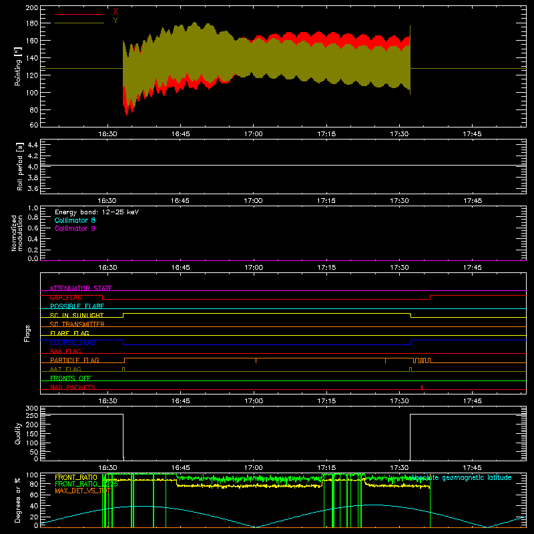
Task: Click the ATTENUATOR_STATE flag label
Action: (81, 288)
